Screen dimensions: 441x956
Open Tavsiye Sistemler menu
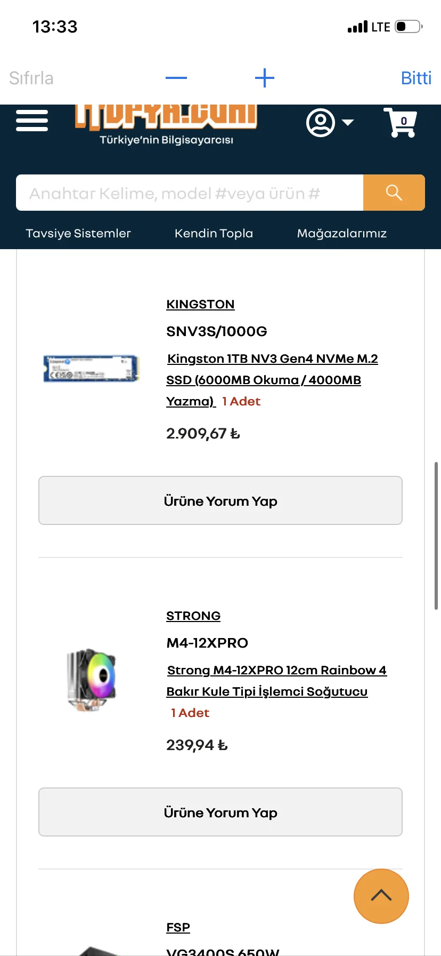click(78, 233)
